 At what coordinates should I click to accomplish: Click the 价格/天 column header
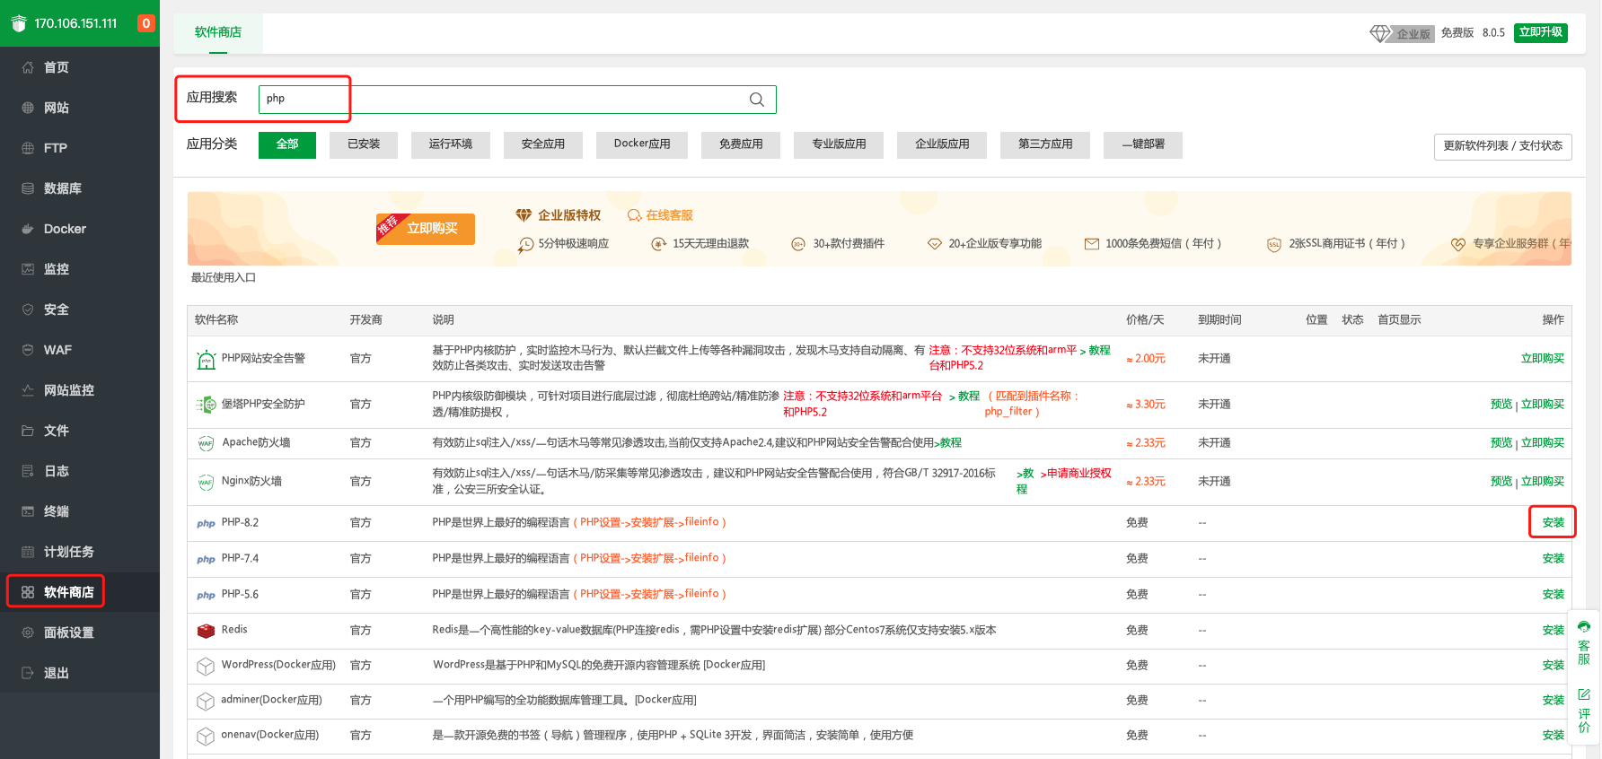[1145, 320]
